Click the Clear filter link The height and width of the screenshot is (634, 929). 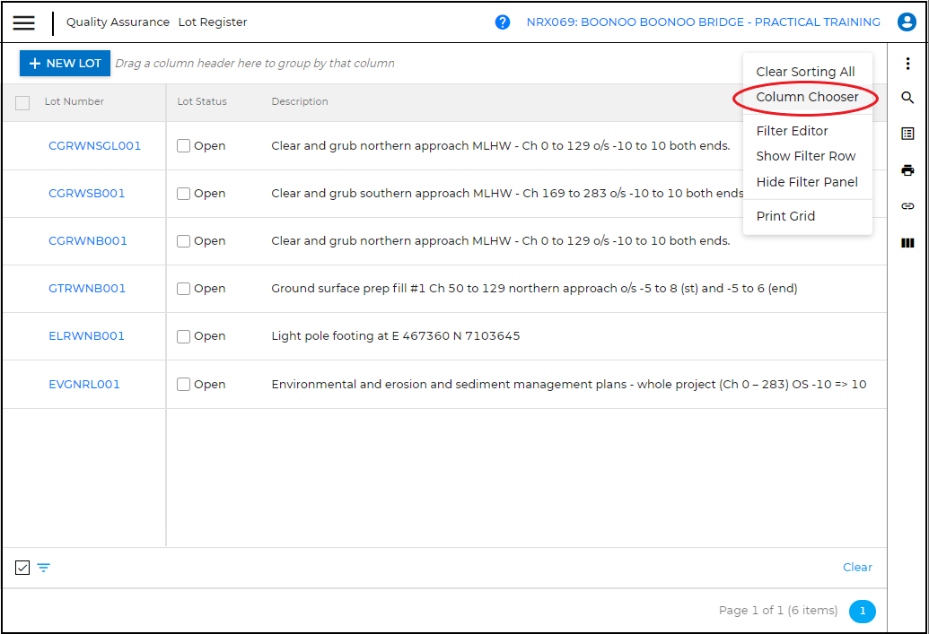tap(857, 567)
